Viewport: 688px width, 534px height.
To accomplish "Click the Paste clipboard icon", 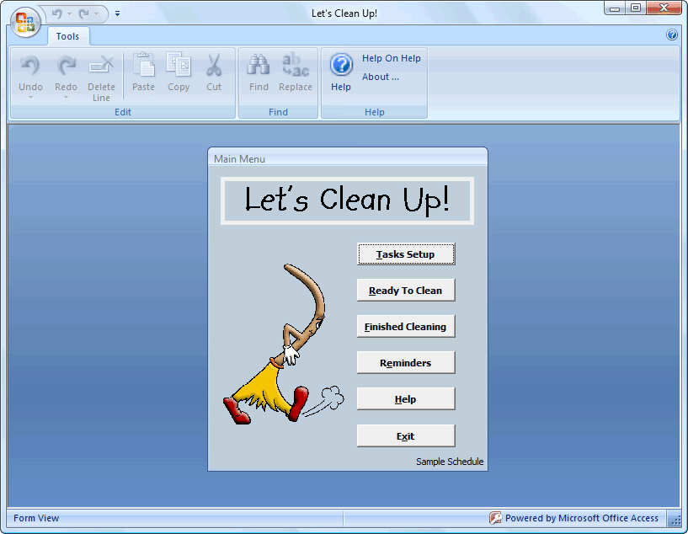I will point(143,65).
